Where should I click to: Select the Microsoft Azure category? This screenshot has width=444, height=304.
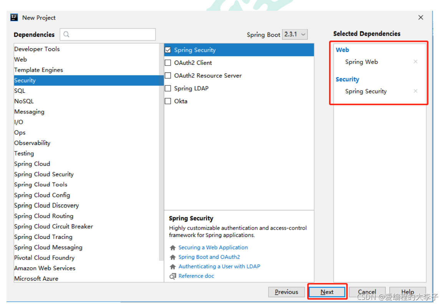[87, 278]
